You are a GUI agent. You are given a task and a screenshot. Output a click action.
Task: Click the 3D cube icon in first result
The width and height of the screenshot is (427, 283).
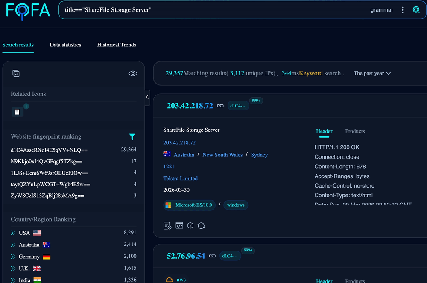pos(190,225)
